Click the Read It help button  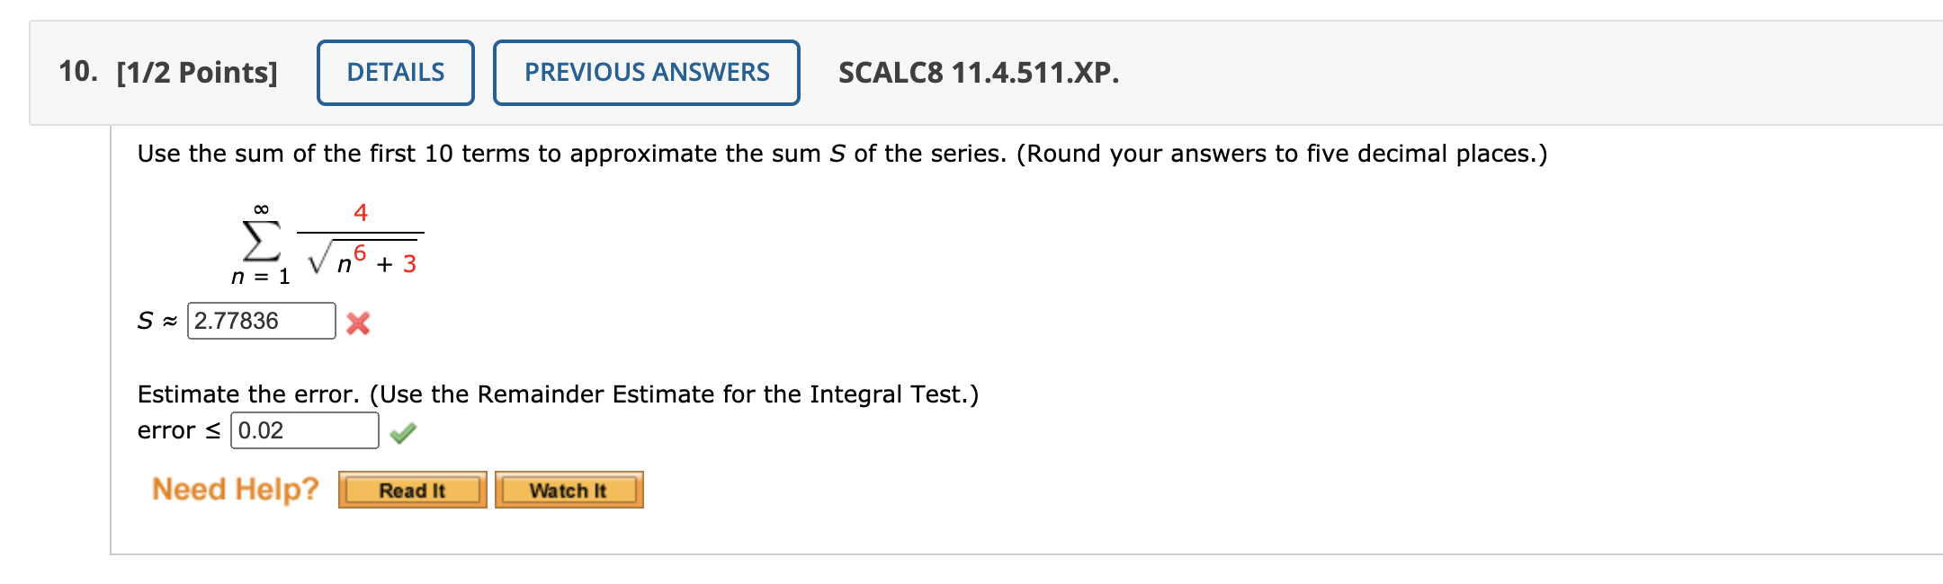(411, 490)
